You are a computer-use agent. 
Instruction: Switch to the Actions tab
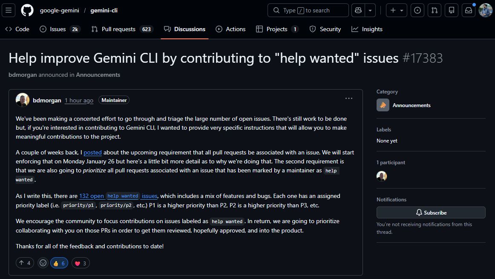click(x=230, y=29)
